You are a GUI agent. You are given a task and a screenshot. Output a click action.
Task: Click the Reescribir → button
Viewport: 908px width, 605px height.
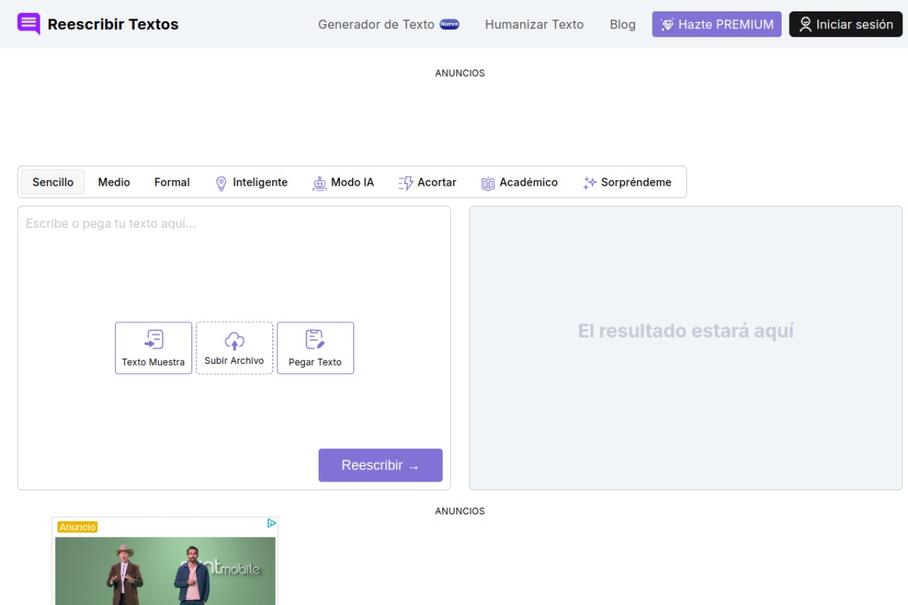coord(380,465)
